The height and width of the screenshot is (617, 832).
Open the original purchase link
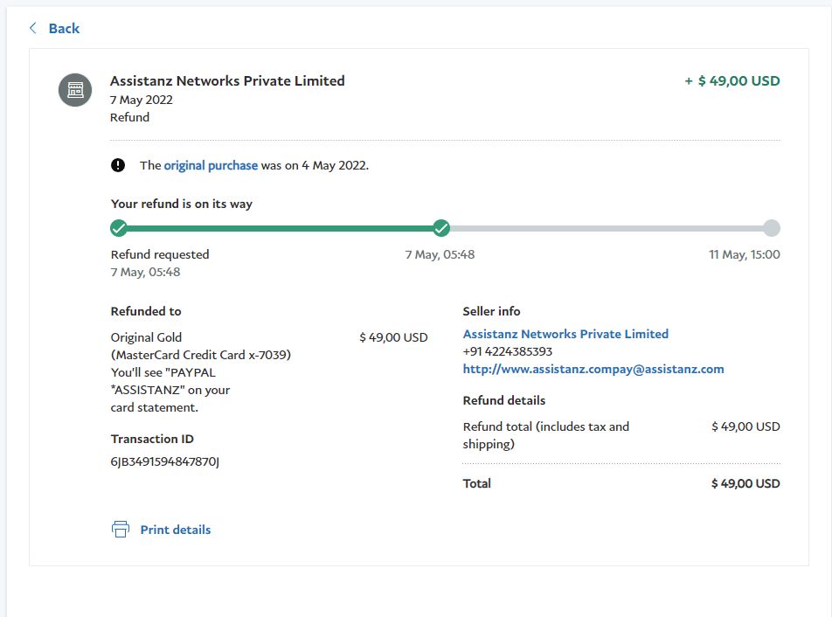pos(211,165)
